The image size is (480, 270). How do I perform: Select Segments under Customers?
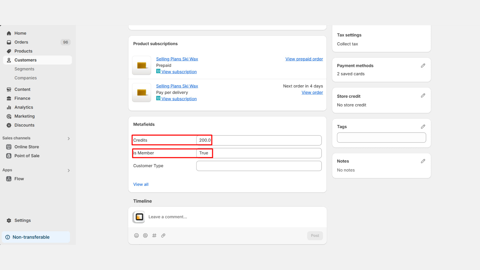24,69
